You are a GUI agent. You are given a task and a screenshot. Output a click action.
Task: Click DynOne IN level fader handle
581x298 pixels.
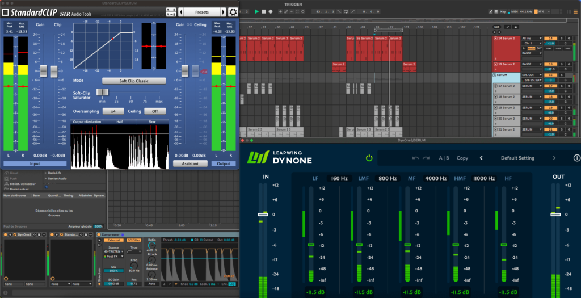[263, 214]
